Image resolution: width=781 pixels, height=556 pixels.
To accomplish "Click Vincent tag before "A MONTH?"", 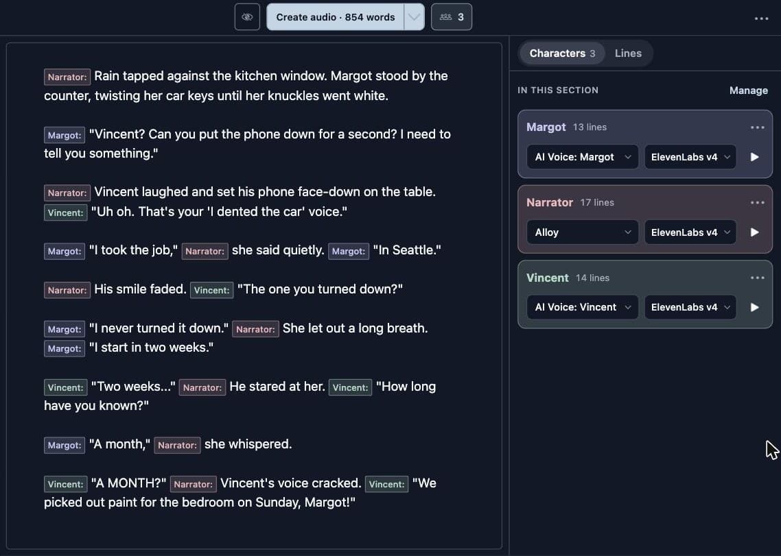I will click(65, 484).
